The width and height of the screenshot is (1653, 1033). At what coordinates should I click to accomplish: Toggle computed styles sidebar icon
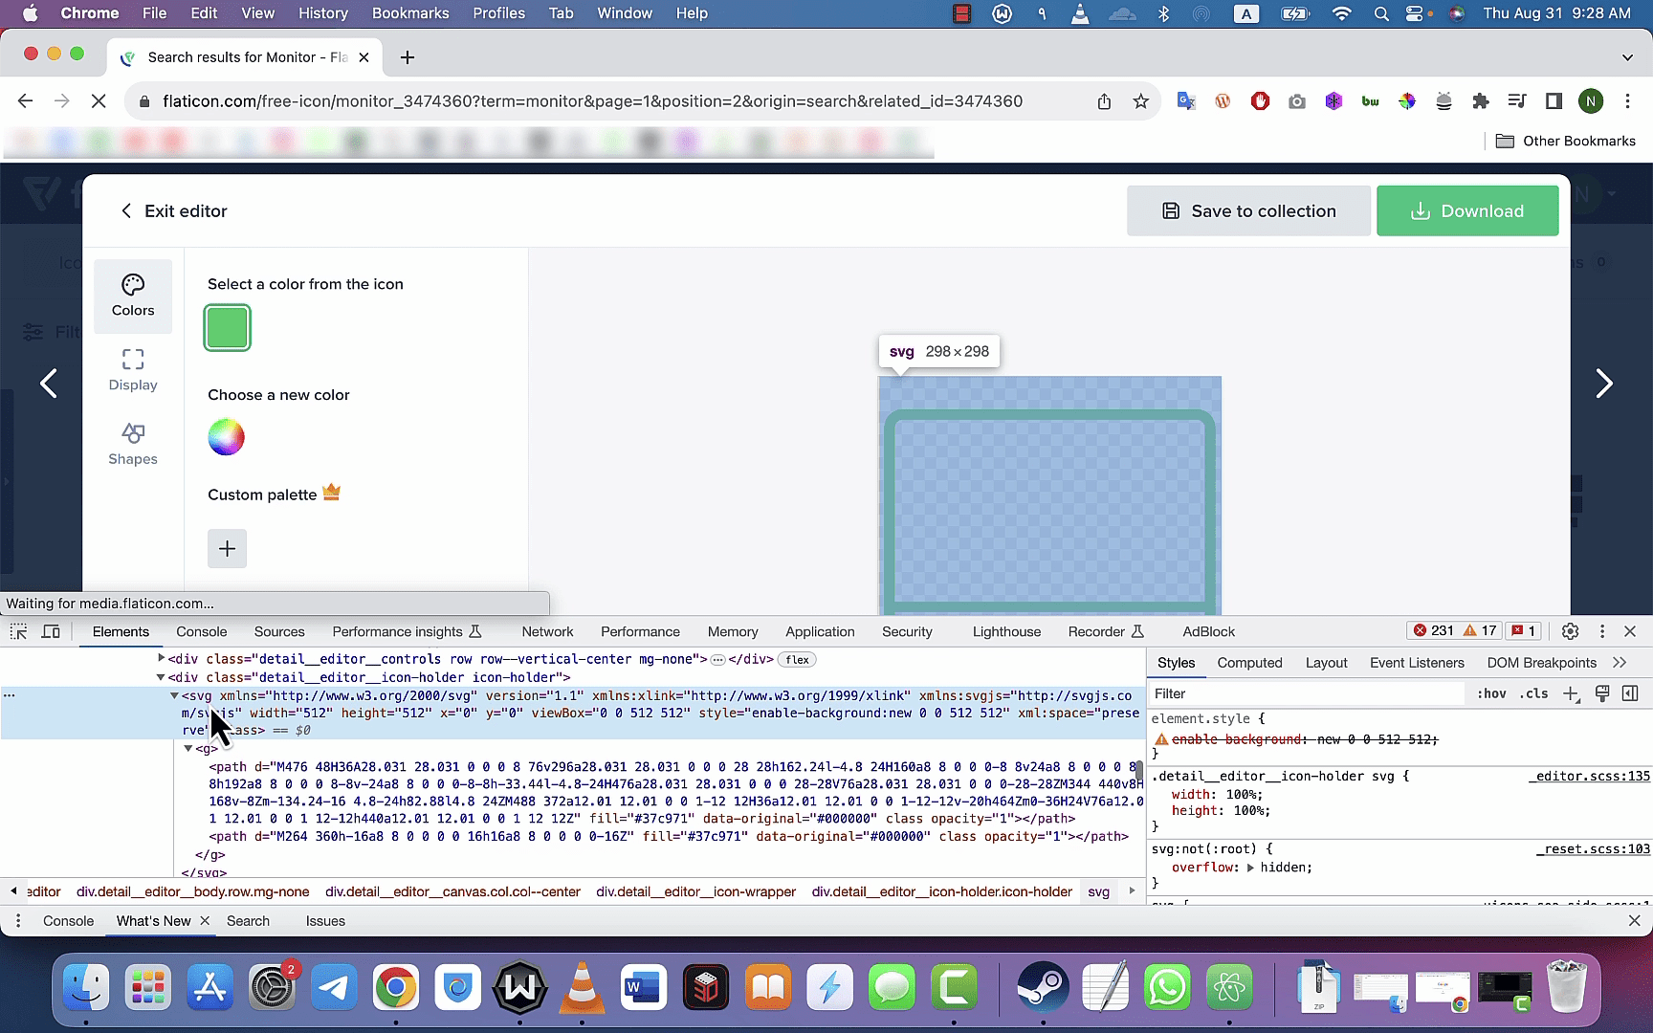coord(1631,693)
